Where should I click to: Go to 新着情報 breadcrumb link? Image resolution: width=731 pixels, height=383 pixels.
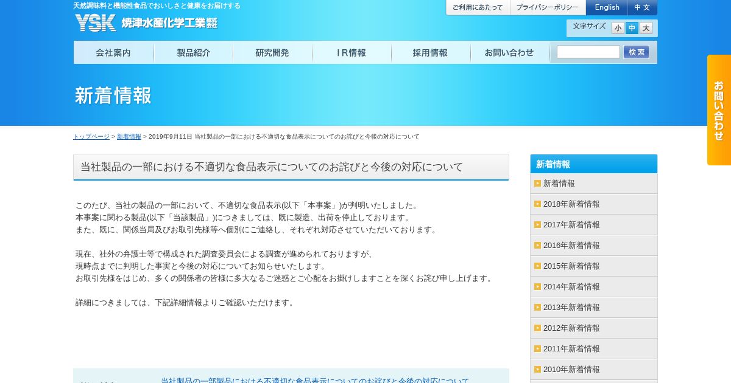(129, 137)
